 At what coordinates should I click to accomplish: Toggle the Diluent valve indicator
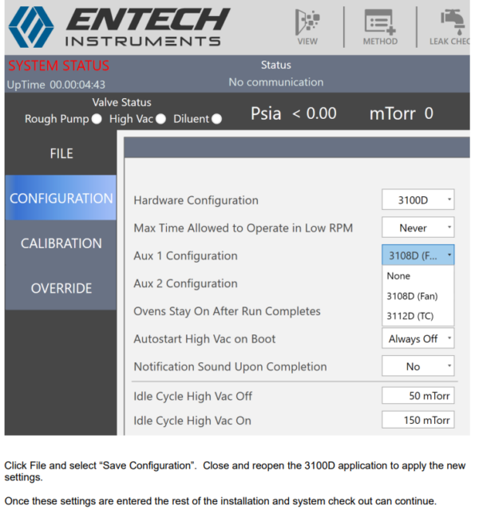pyautogui.click(x=216, y=119)
